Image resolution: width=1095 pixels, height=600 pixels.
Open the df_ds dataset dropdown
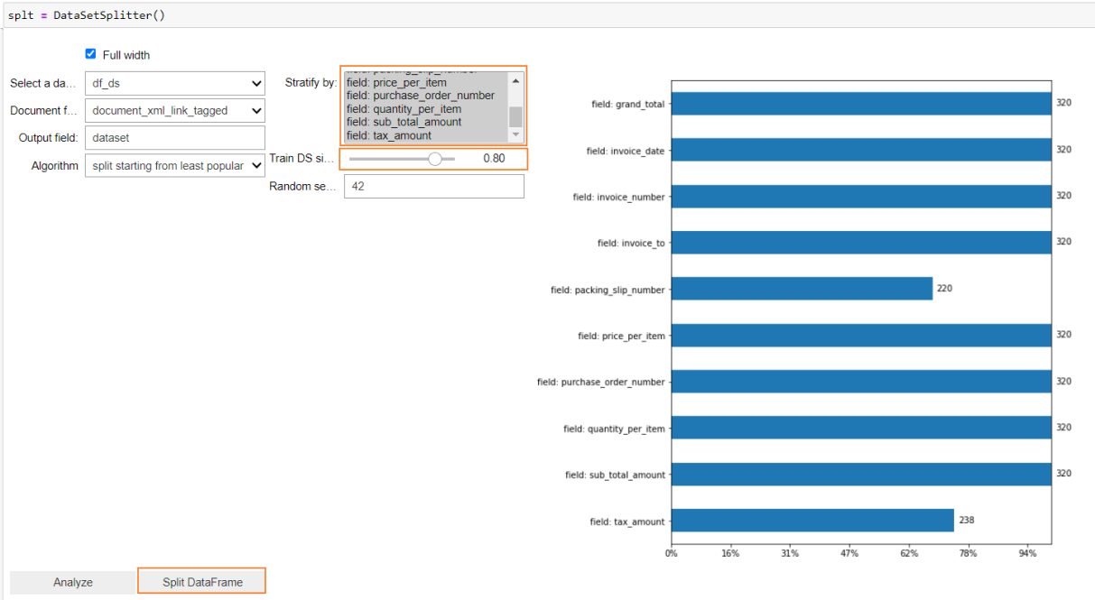175,83
